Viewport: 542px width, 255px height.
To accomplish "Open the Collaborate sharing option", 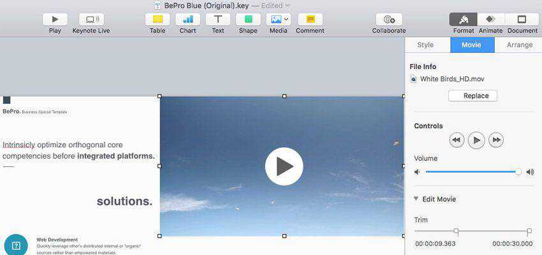I will [x=388, y=20].
